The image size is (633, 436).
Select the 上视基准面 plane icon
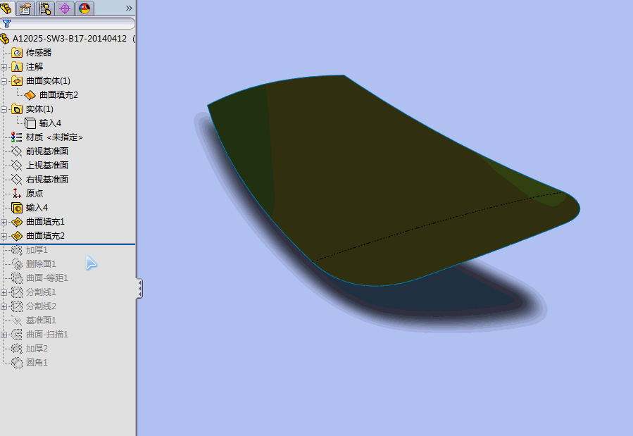[x=17, y=165]
